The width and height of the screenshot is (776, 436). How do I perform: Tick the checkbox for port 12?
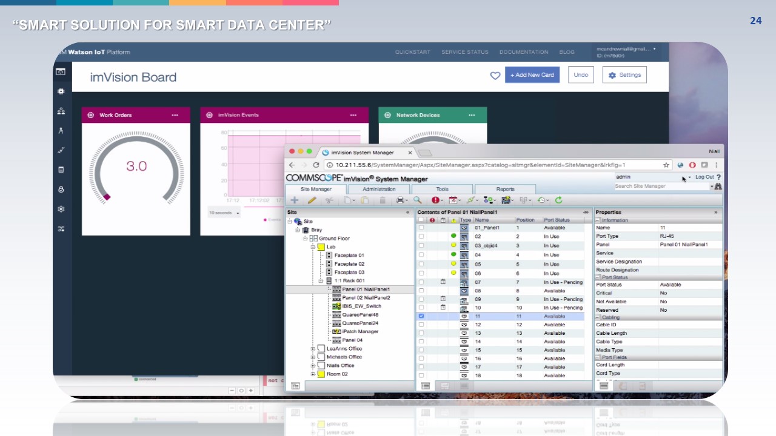421,325
